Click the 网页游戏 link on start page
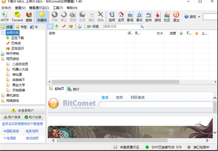The height and width of the screenshot is (151, 218). click(138, 97)
